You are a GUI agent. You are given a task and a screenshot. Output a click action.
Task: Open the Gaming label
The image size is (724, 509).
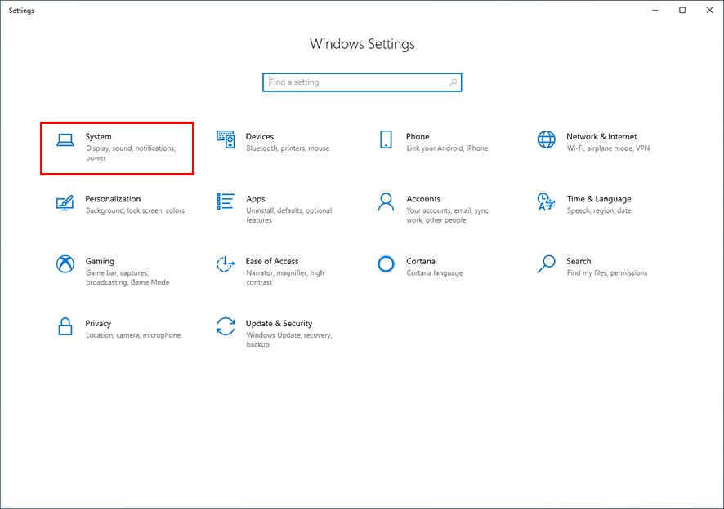(100, 261)
